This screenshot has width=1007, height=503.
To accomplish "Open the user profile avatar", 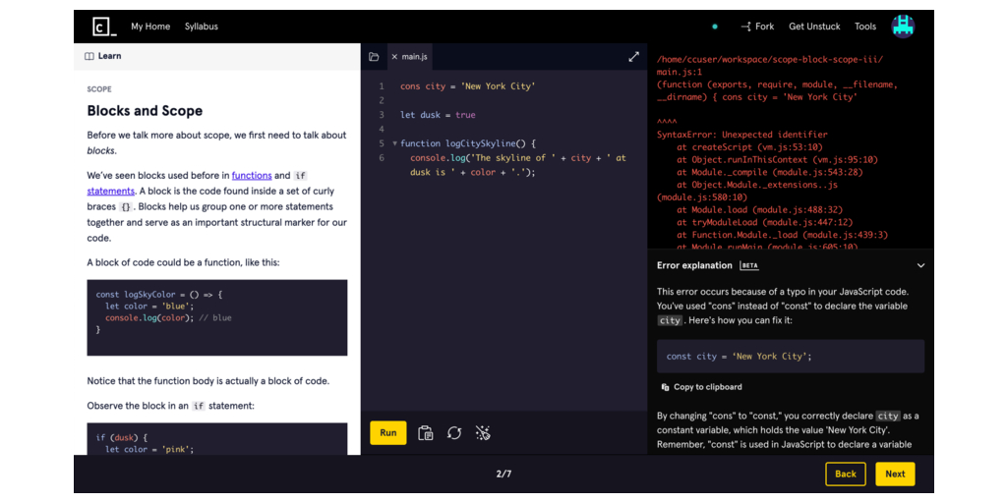I will click(x=902, y=27).
